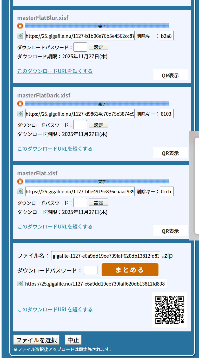The image size is (199, 358).
Task: Shorten the zip download URL link
Action: pos(55,310)
